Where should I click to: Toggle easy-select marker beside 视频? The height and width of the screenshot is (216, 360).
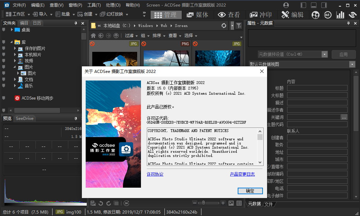[x=3, y=61]
